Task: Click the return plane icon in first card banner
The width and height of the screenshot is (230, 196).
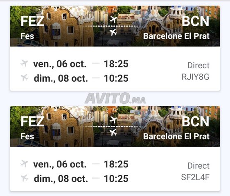Action: pyautogui.click(x=113, y=32)
